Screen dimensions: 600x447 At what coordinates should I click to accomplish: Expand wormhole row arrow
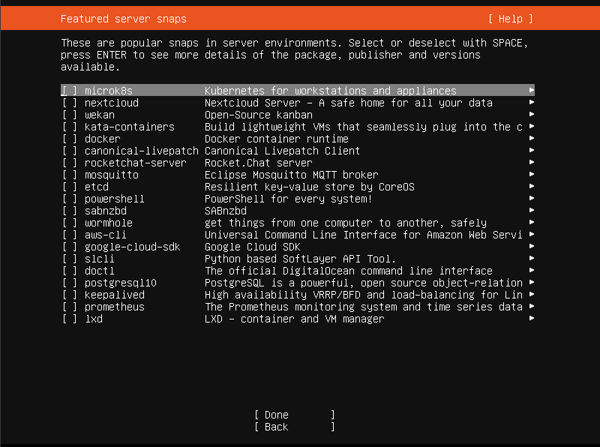(532, 222)
